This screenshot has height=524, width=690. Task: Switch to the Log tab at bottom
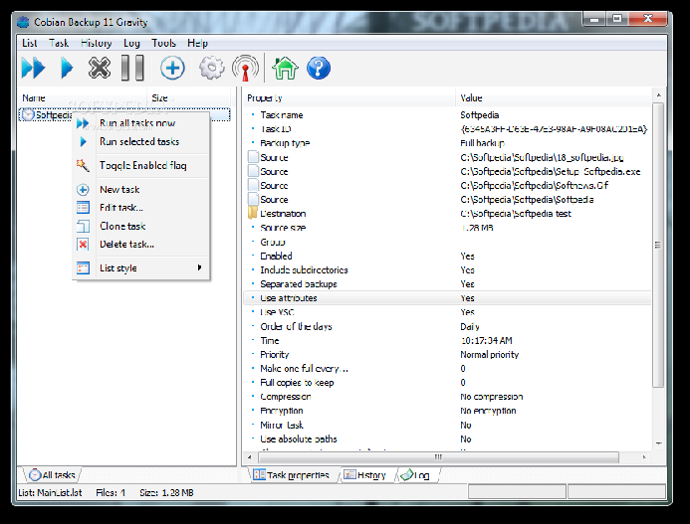[417, 475]
